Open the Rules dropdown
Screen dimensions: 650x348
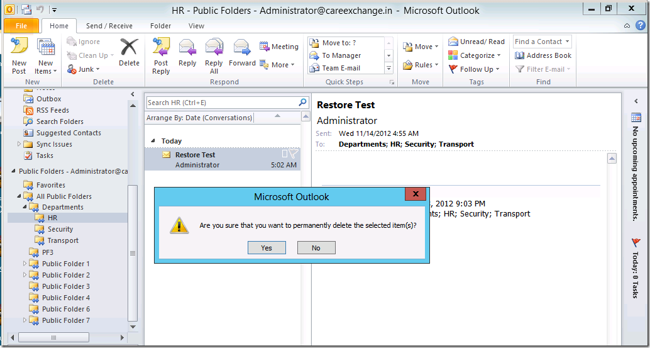tap(421, 65)
